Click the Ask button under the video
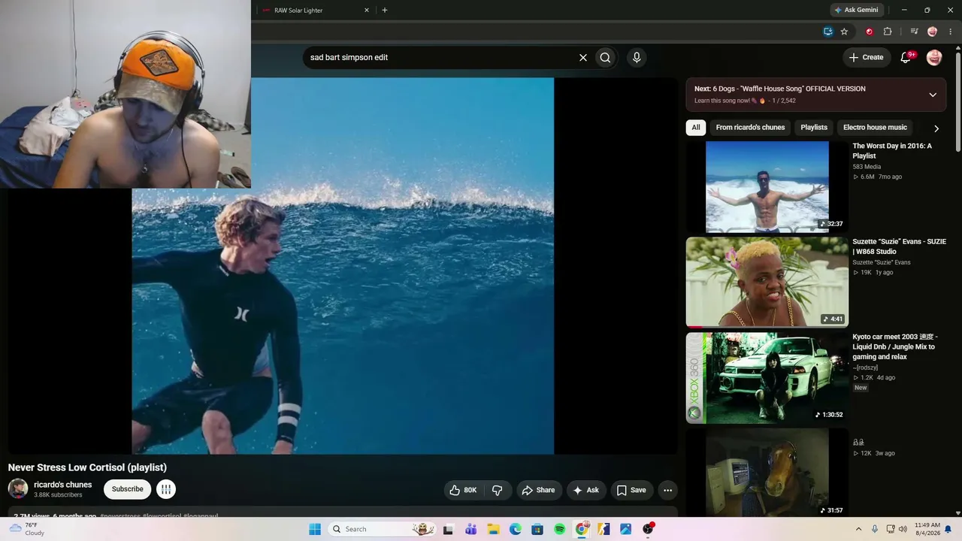The image size is (962, 541). pos(586,490)
